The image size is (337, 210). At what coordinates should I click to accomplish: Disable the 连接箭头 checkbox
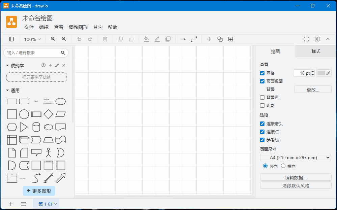262,124
